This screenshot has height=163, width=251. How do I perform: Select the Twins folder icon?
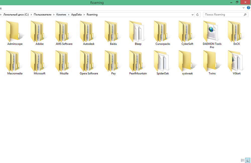click(212, 61)
